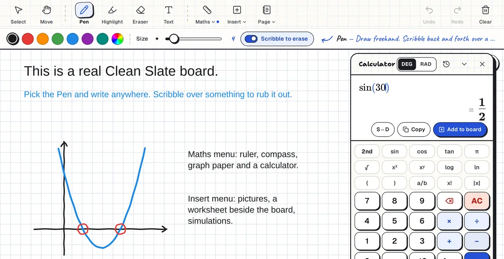Viewport: 504px width, 259px height.
Task: Tap the close parenthesis key
Action: [x=394, y=183]
